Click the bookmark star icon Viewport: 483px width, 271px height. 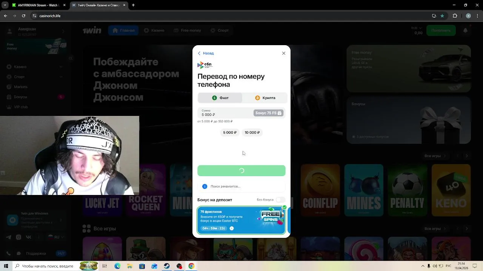[442, 16]
